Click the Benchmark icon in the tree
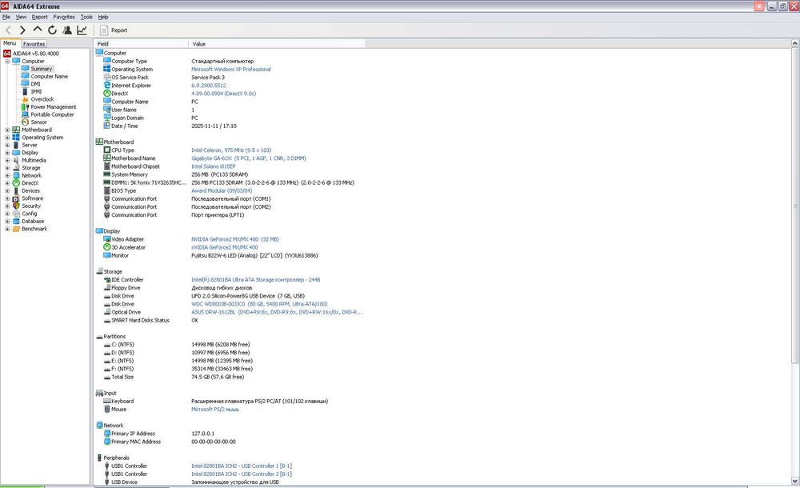This screenshot has width=800, height=488. (16, 229)
